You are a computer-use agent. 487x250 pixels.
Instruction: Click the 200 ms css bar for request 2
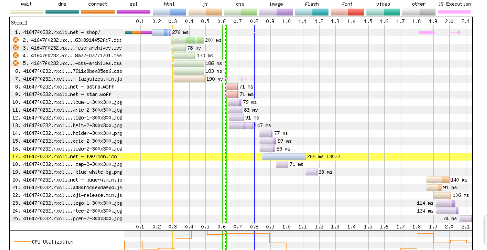tap(187, 40)
